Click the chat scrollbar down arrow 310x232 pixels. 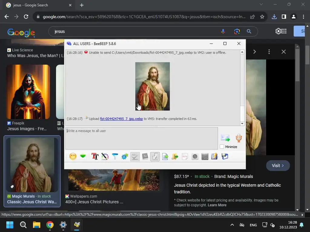[242, 124]
